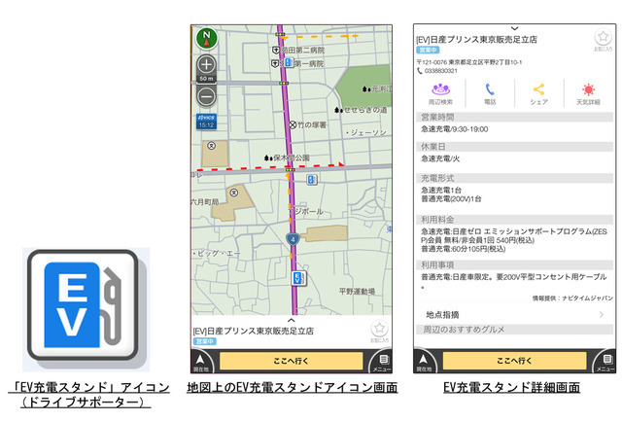Zoom out with the minus button on the map

coord(206,96)
